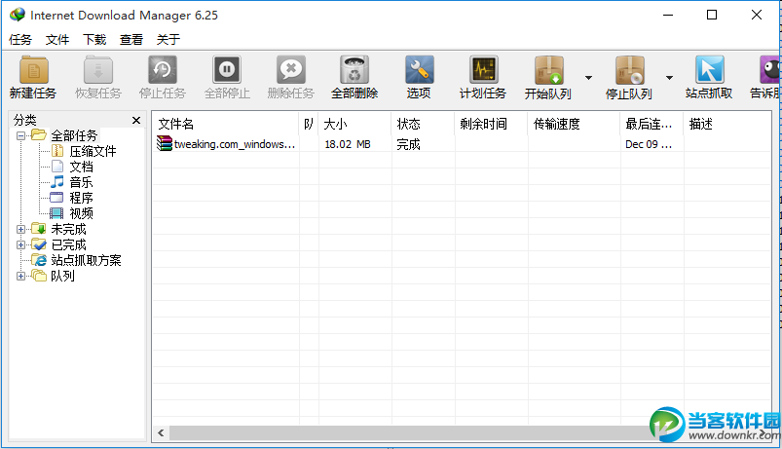Click the 新建任务 toolbar icon
The width and height of the screenshot is (782, 449).
[x=33, y=70]
